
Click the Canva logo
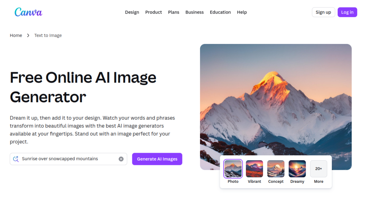(28, 12)
